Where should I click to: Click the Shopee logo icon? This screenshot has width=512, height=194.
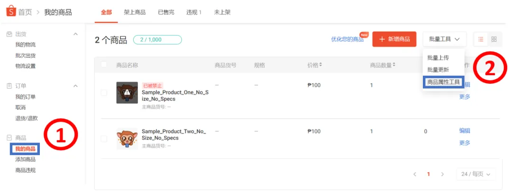click(11, 12)
